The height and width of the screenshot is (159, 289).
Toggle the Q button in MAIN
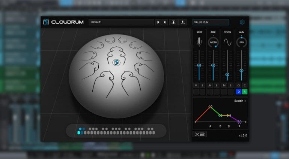coord(238,85)
